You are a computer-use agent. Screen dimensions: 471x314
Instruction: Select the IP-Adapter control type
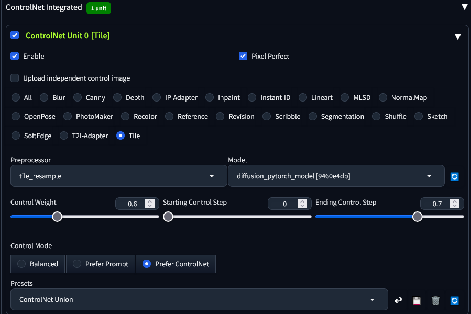click(x=157, y=97)
